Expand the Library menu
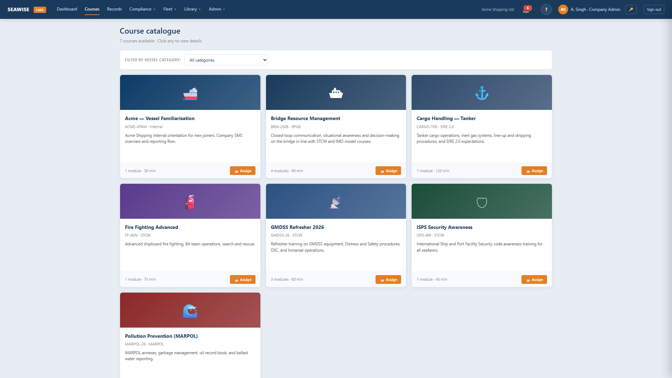Image resolution: width=672 pixels, height=378 pixels. click(x=192, y=9)
